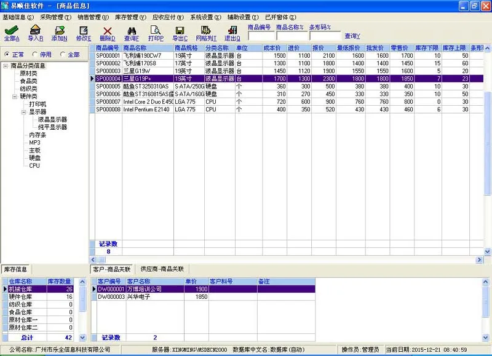Screen dimensions: 492x356
Task: Select the 硬盘 tree category
Action: [34, 158]
